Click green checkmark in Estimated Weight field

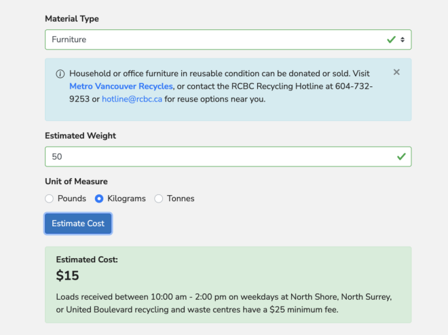click(400, 157)
